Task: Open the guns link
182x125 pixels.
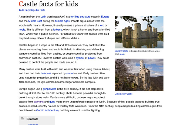Action: click(52, 102)
